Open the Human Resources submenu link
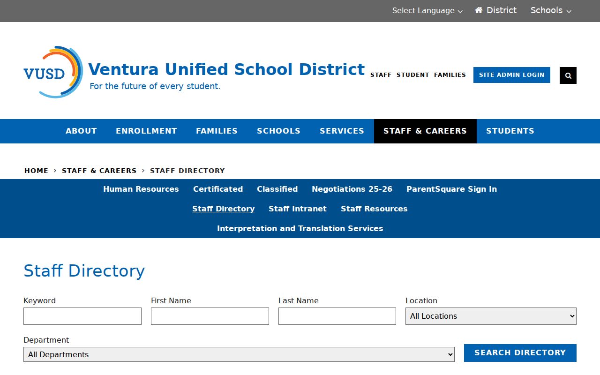The width and height of the screenshot is (600, 375). click(141, 189)
